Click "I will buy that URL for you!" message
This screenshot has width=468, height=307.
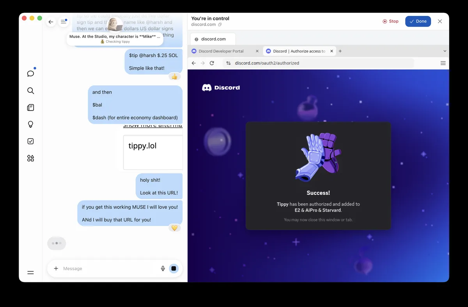tap(116, 220)
